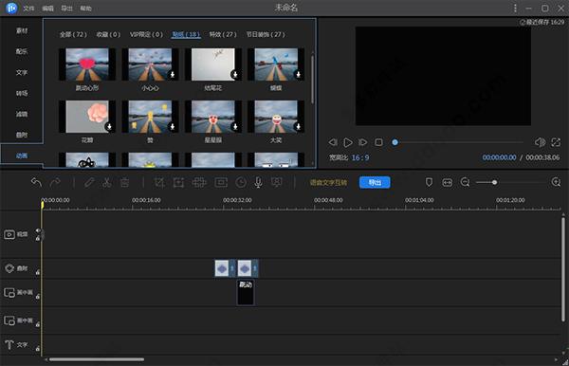Viewport: 569px width, 366px height.
Task: Click the marker shield icon above timeline
Action: pyautogui.click(x=429, y=182)
